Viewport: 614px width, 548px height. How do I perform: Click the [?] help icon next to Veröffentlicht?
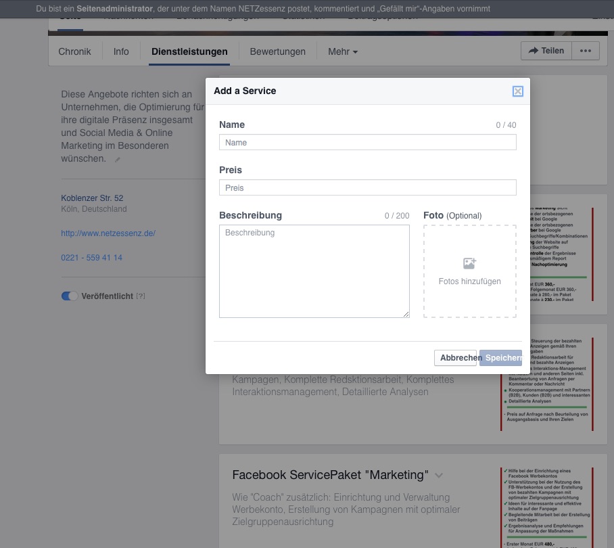click(x=141, y=296)
